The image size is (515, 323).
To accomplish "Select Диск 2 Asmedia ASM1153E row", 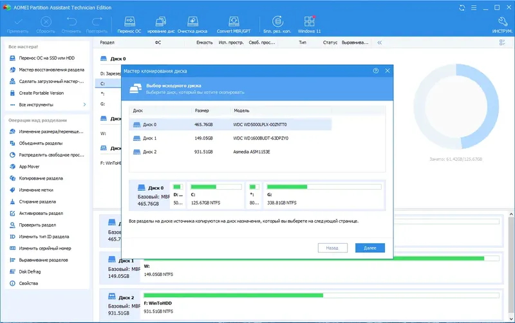I will [x=230, y=152].
